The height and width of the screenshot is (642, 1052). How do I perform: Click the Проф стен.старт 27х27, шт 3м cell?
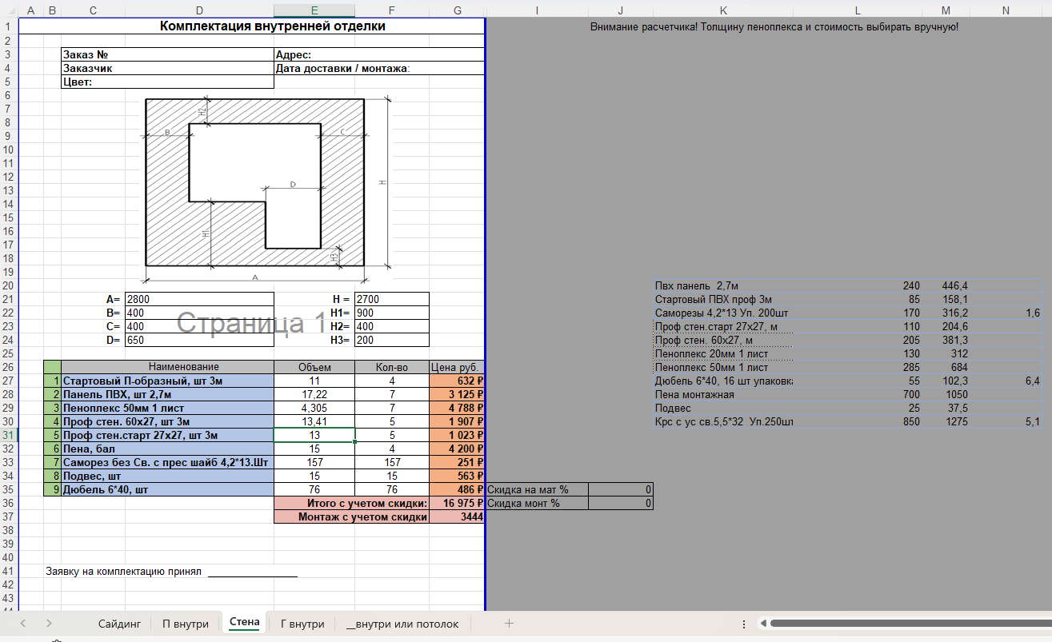pyautogui.click(x=167, y=435)
